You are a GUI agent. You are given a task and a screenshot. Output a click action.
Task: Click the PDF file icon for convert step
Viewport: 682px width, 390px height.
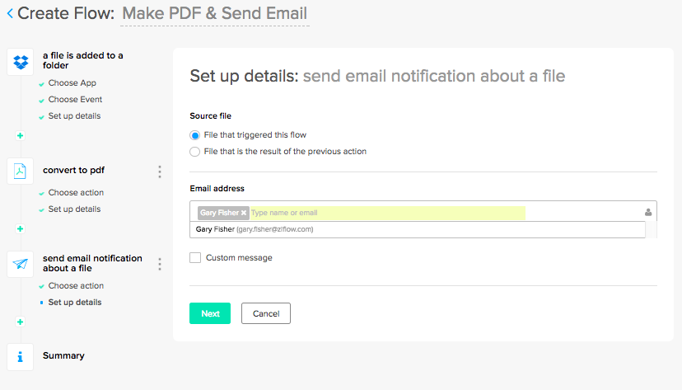[x=21, y=171]
